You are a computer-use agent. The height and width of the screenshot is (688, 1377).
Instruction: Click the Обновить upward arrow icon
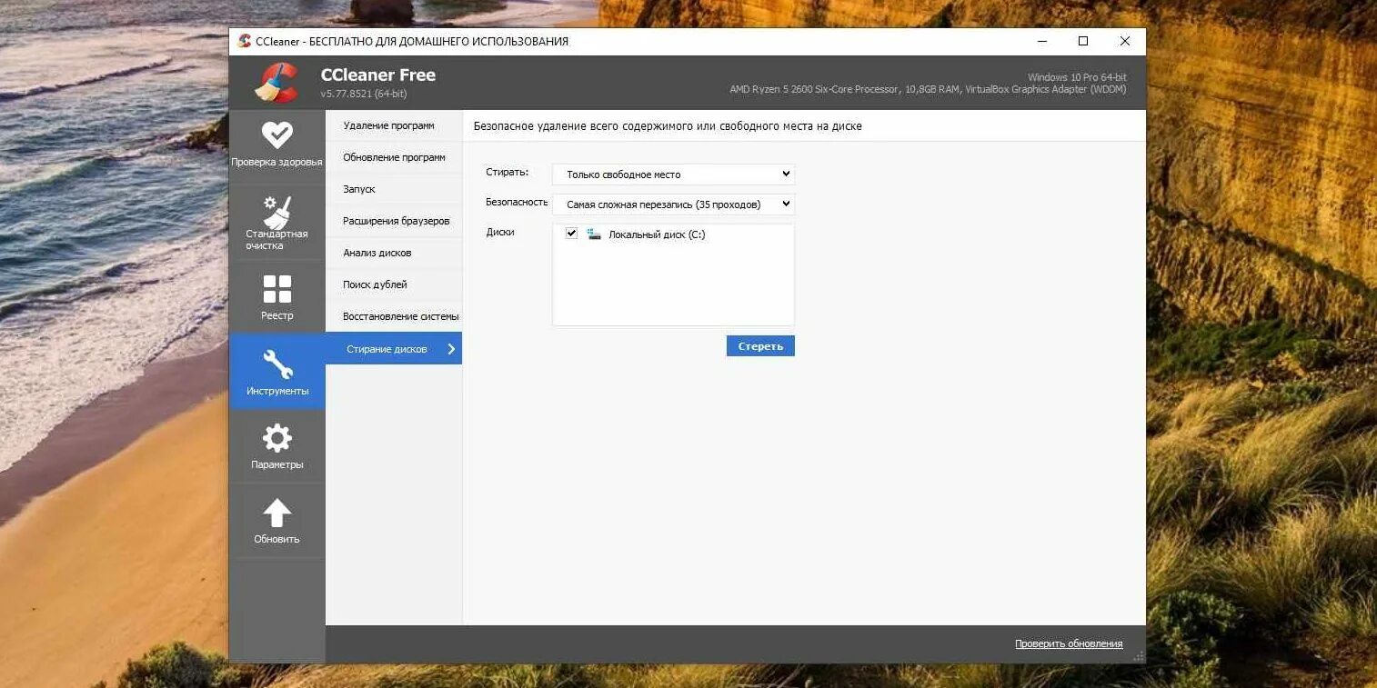pos(276,513)
